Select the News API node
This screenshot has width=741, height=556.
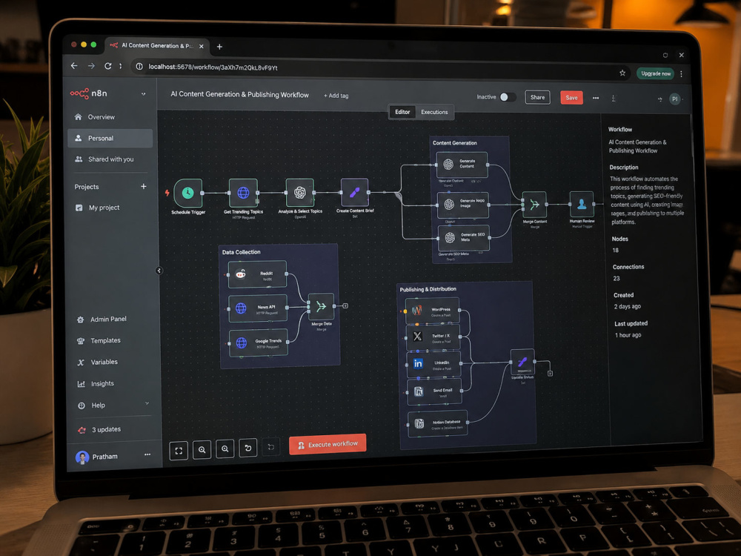(x=258, y=308)
